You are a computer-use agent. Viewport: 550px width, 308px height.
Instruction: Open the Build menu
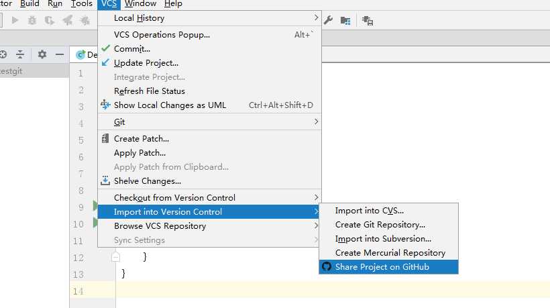click(x=30, y=4)
